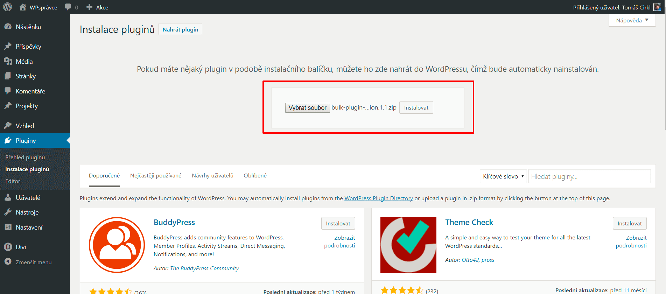The image size is (666, 294).
Task: Switch to the Doporučené tab
Action: coord(104,176)
